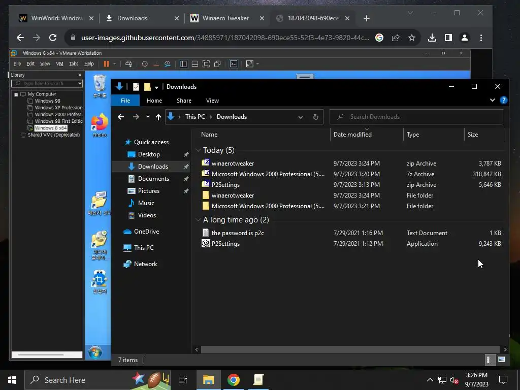Collapse My Computer tree in VMware library
Screen dimensions: 520x390
[x=16, y=94]
